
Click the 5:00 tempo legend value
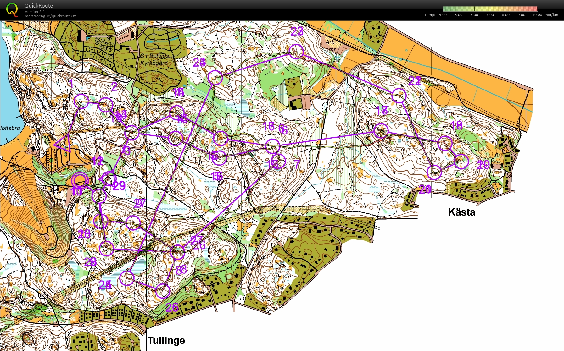point(458,15)
